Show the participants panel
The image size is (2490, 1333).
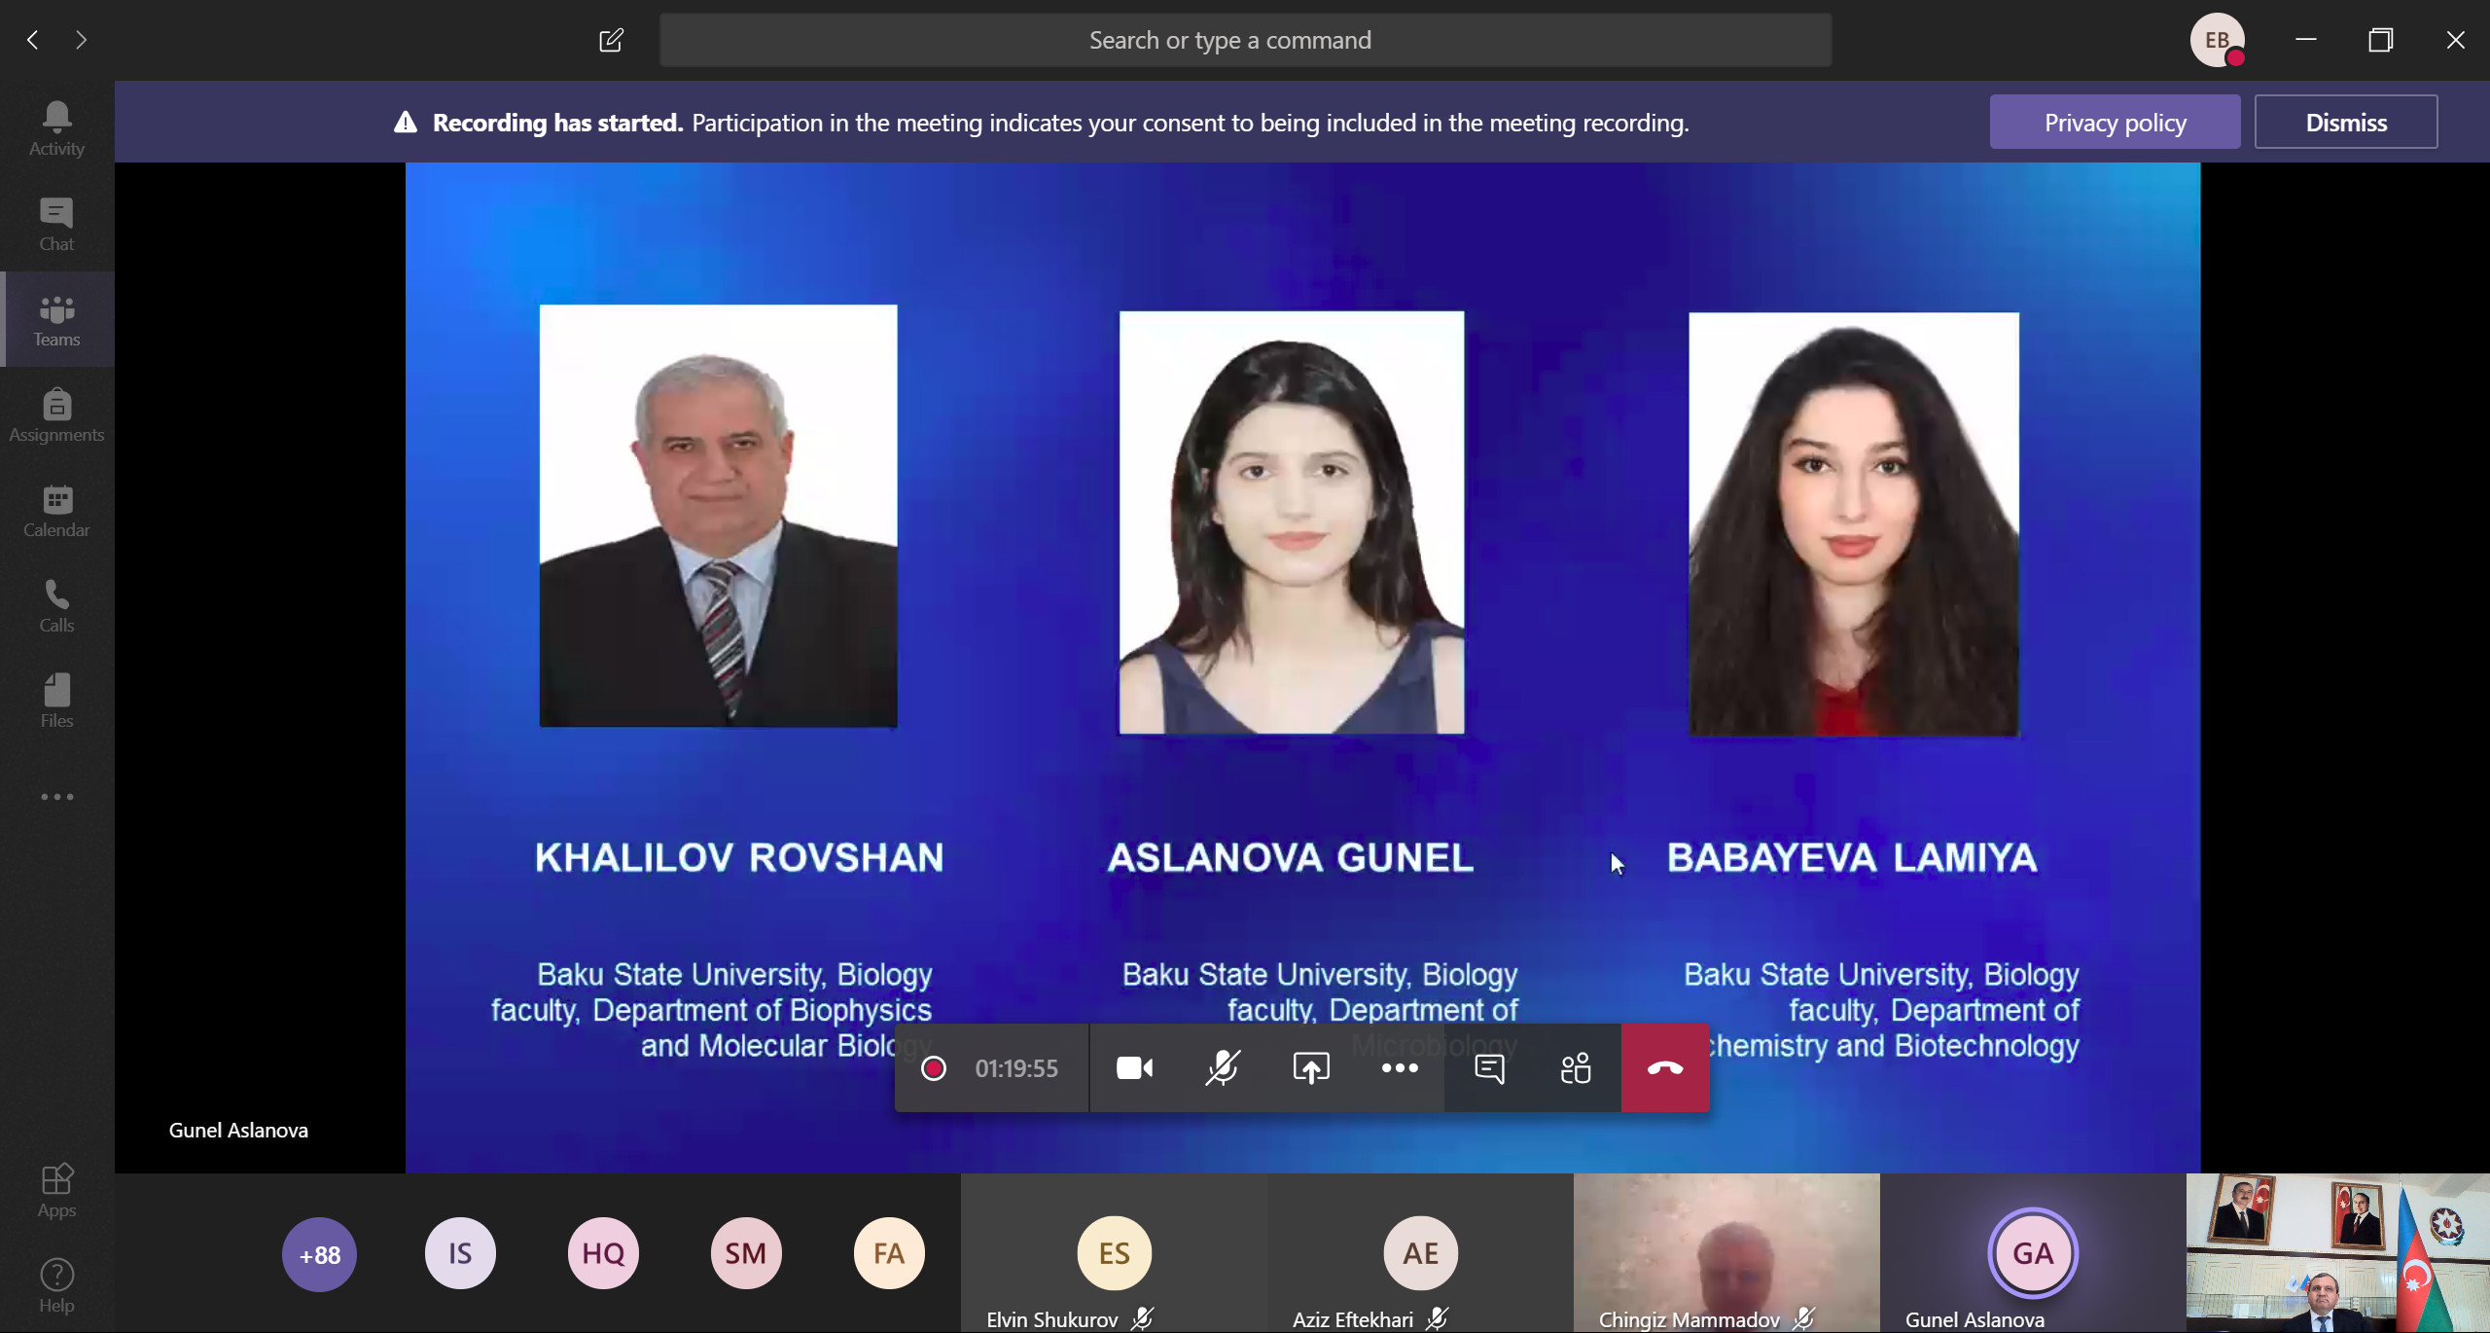click(1576, 1068)
